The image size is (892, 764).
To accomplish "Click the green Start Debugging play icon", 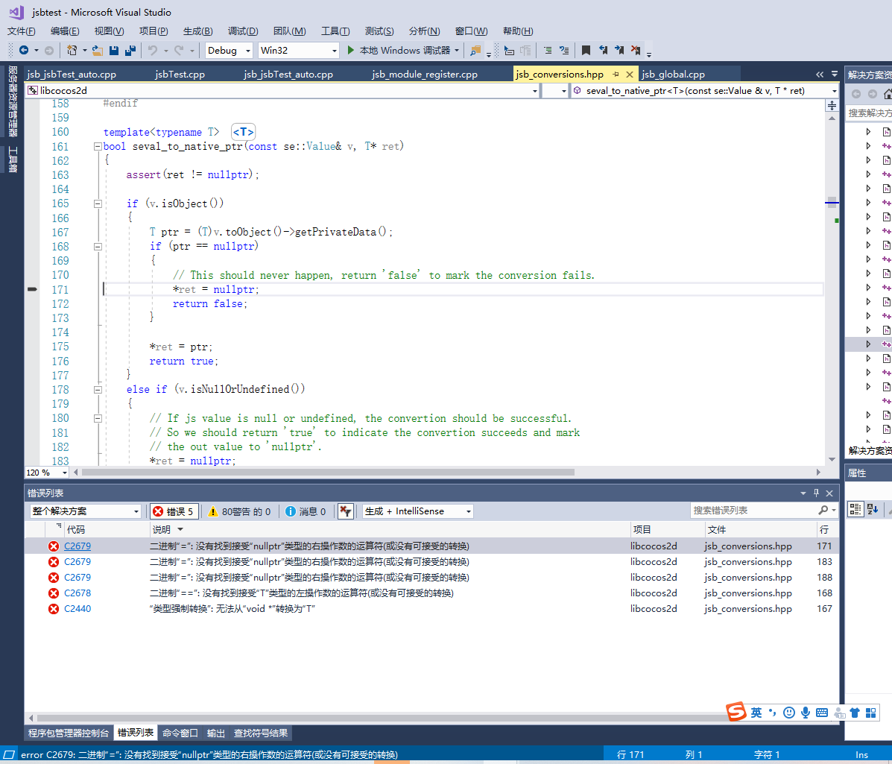I will coord(350,50).
